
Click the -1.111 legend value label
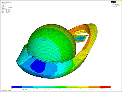tap(91, 90)
